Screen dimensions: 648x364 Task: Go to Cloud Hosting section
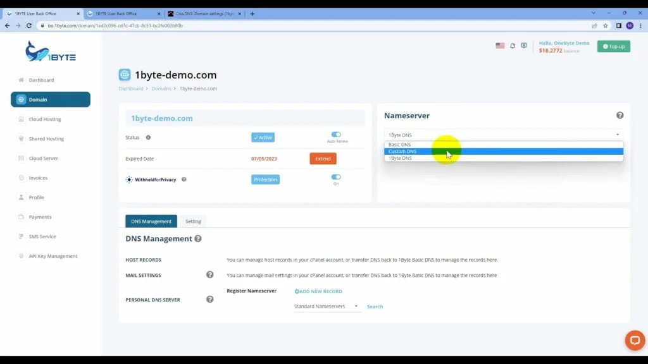click(x=45, y=119)
